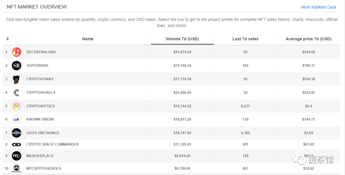Open the More Markets Data link
Viewport: 345px width, 175px height.
coord(318,7)
